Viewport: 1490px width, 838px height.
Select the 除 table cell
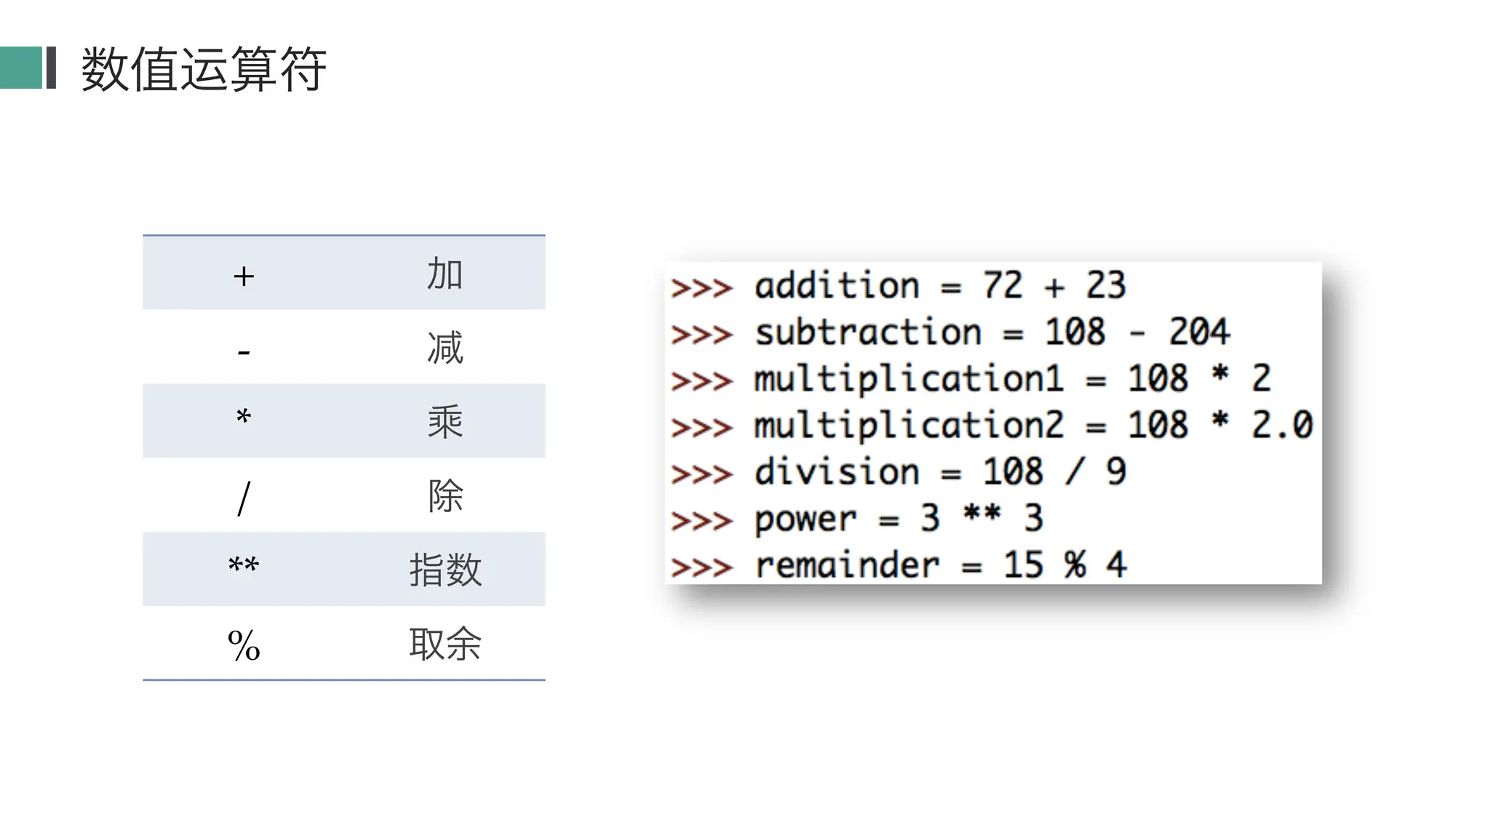click(x=445, y=496)
